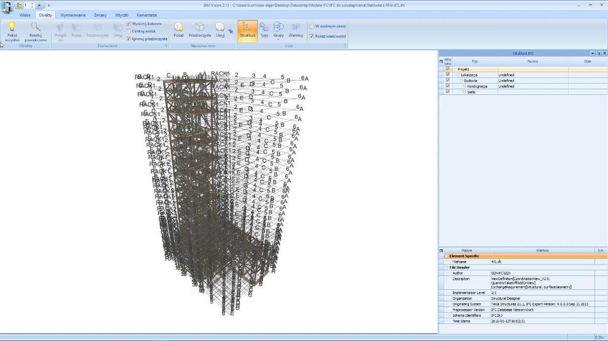Toggle Wyróżnij kolorem checkbox
This screenshot has height=341, width=608.
click(x=128, y=24)
